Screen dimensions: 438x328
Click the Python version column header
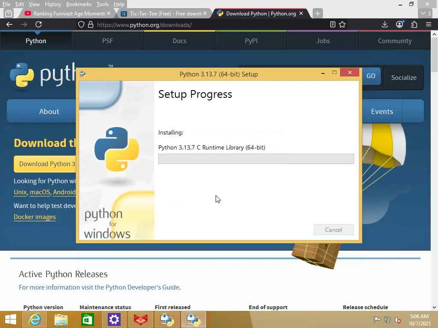[43, 307]
